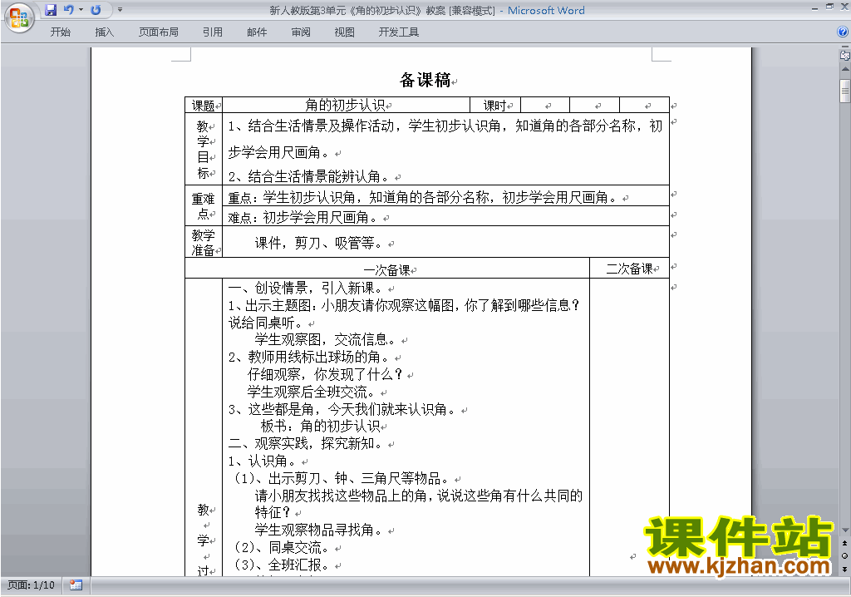
Task: Click the 角的初步认识 title cell
Action: click(x=345, y=105)
